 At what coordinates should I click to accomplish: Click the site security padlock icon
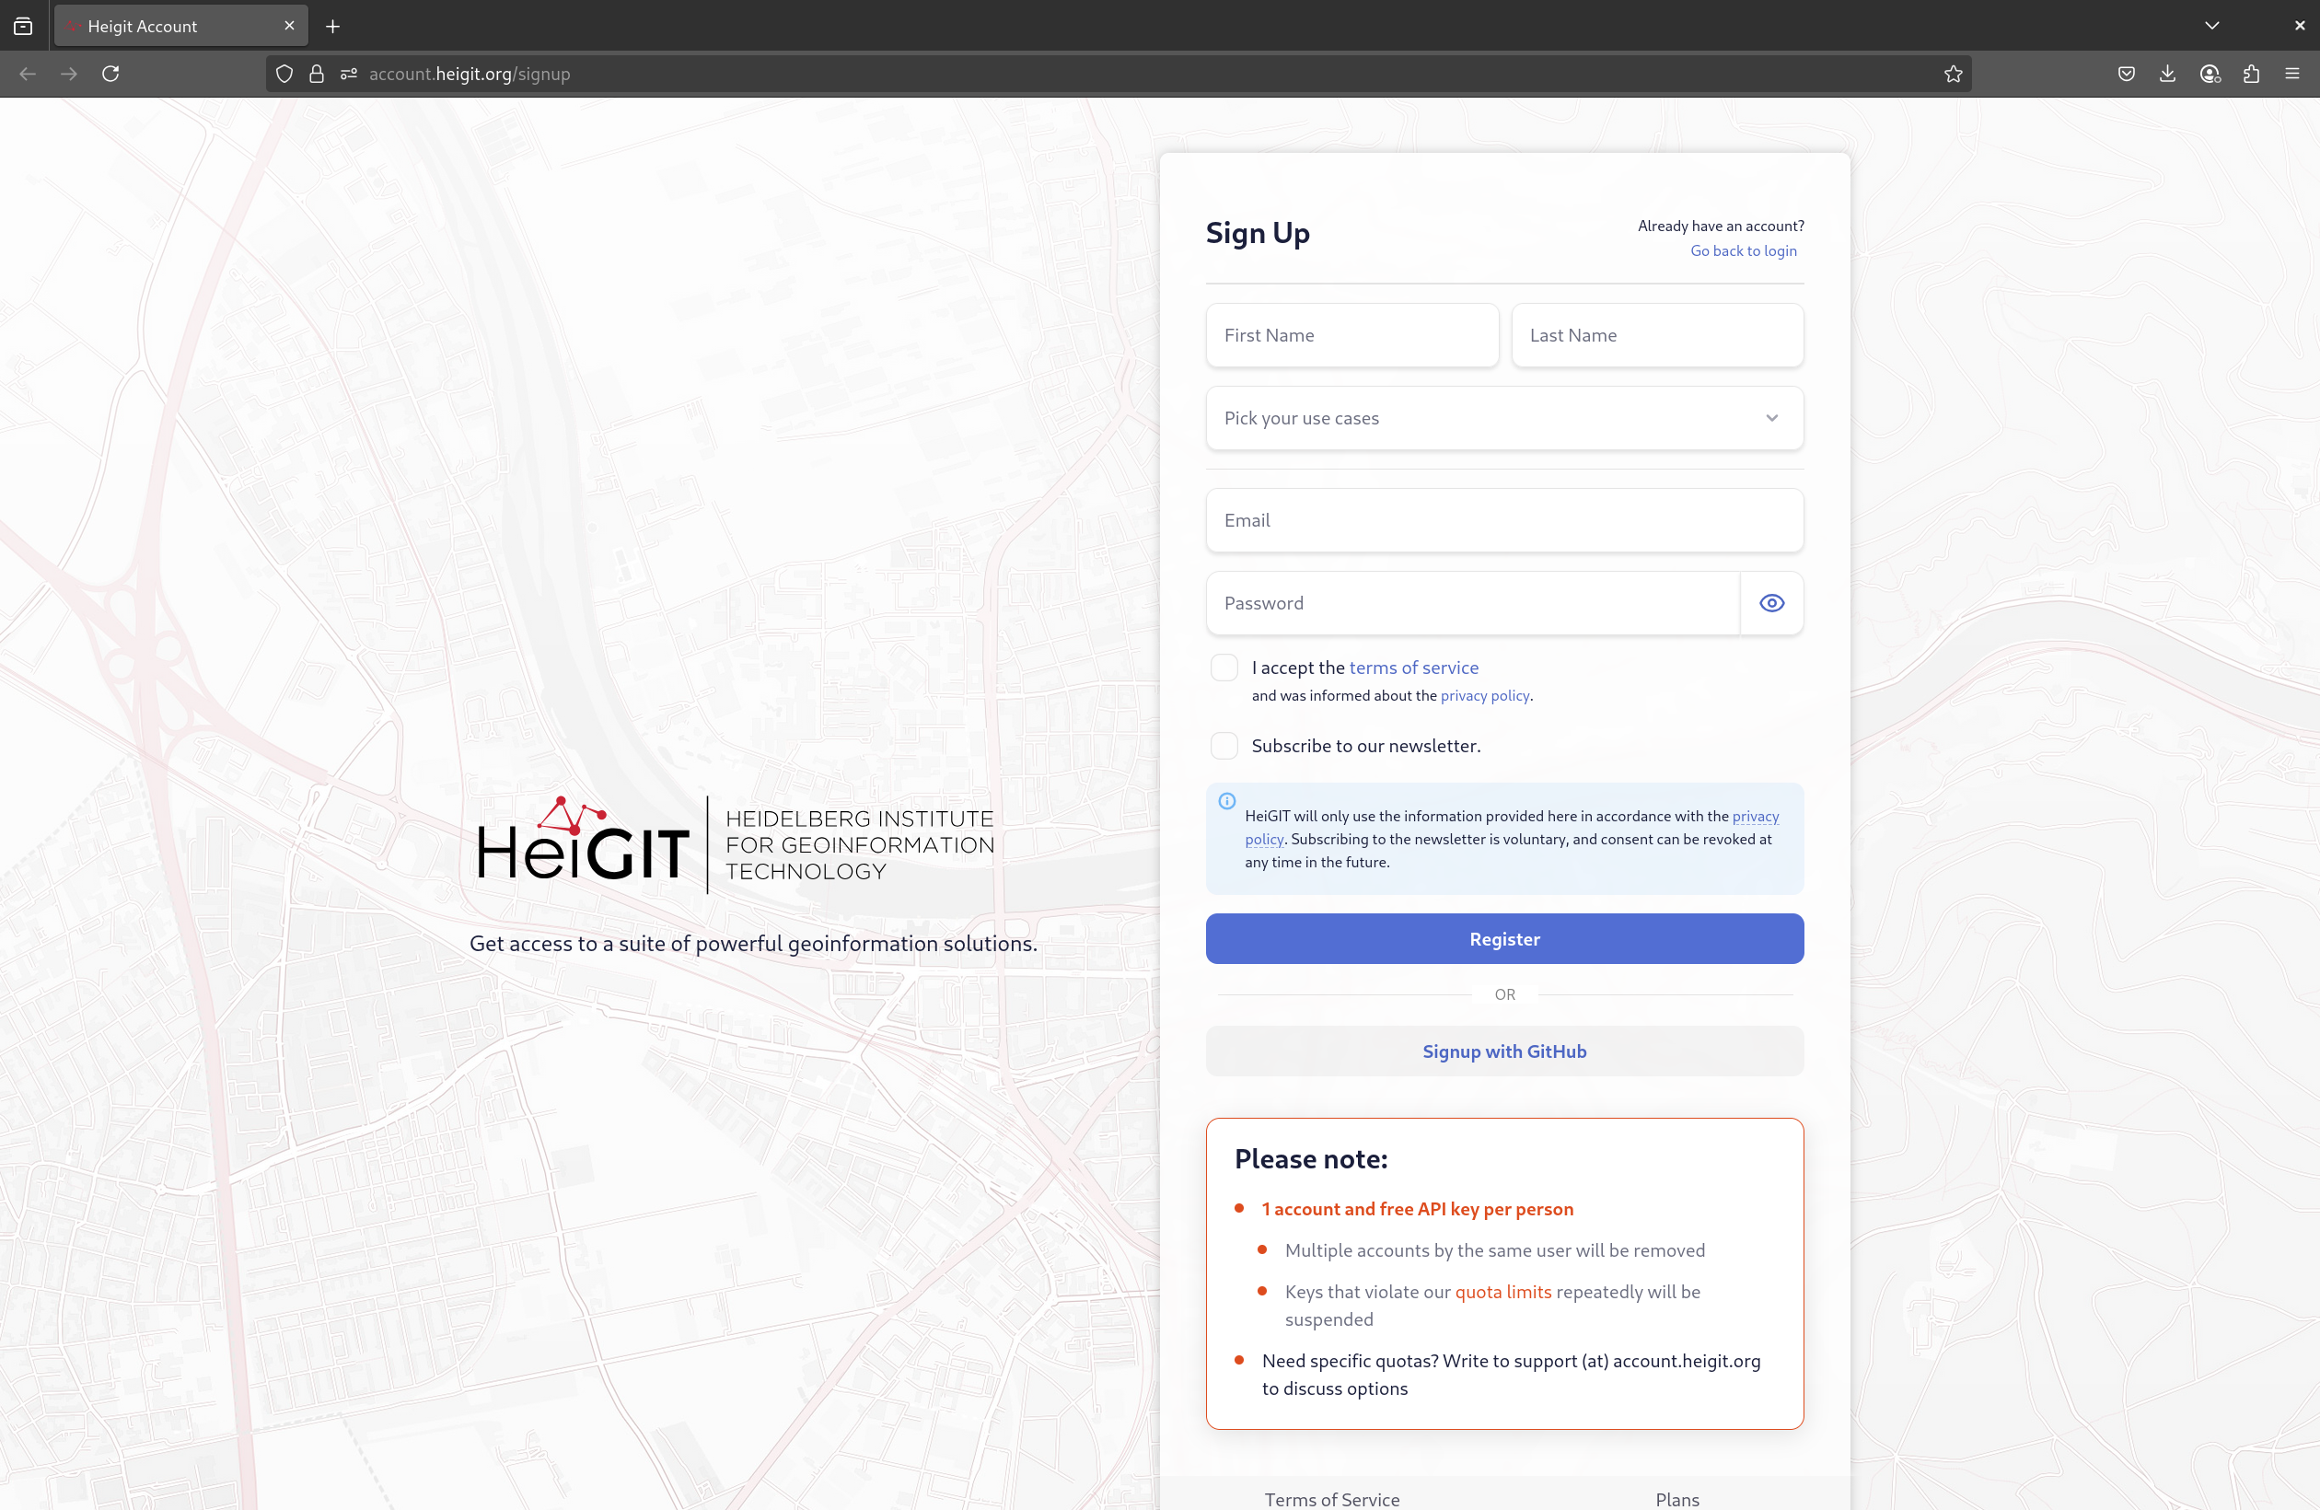point(316,74)
